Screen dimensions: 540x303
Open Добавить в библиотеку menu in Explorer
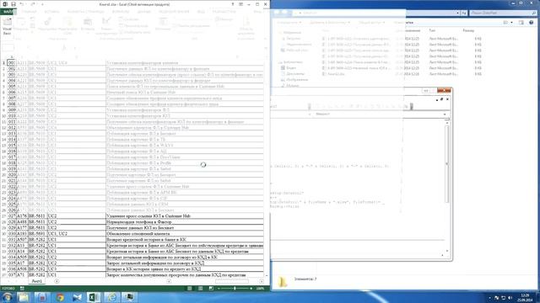(x=330, y=23)
